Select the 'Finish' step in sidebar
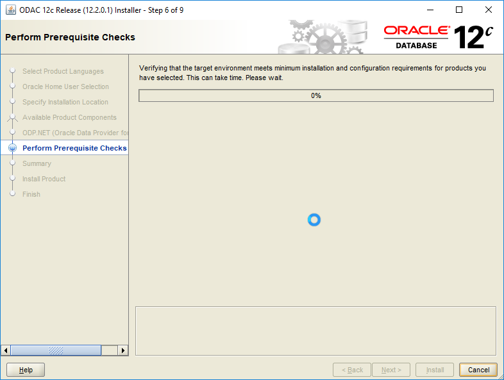504x380 pixels. [x=31, y=194]
